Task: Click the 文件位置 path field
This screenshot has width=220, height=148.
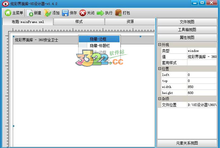Action: pyautogui.click(x=202, y=105)
